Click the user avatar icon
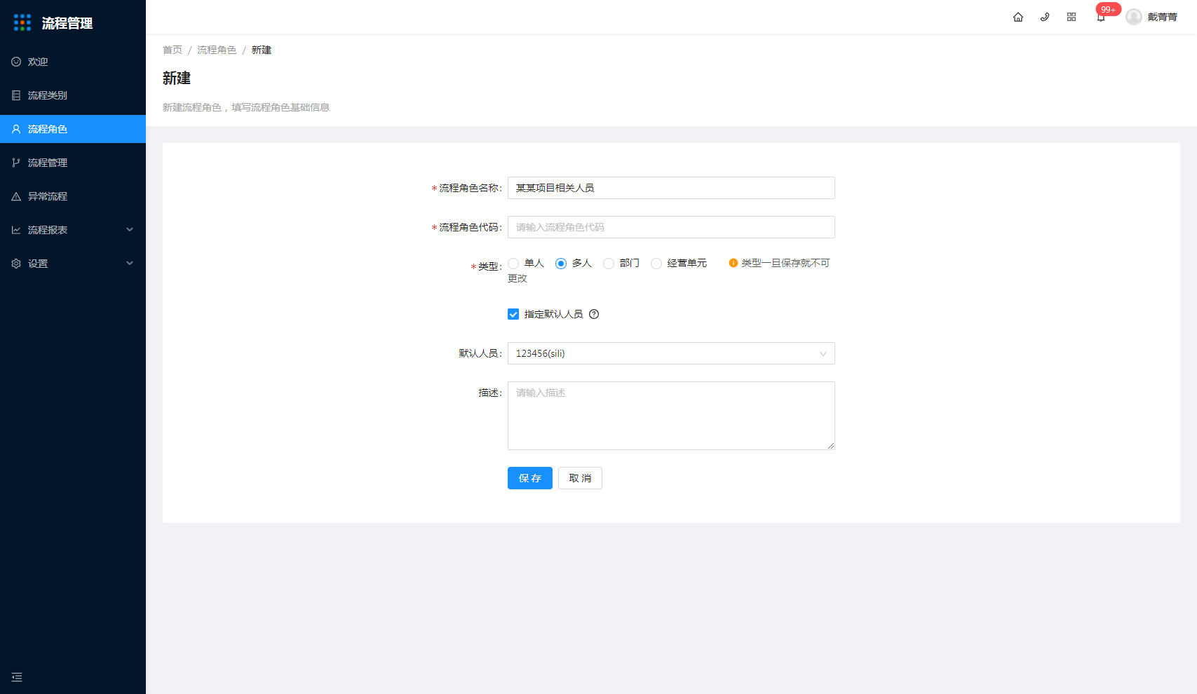 (1134, 17)
